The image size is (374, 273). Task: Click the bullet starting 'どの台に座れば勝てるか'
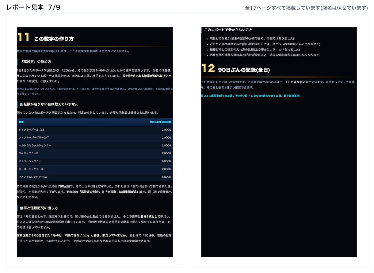pos(265,44)
